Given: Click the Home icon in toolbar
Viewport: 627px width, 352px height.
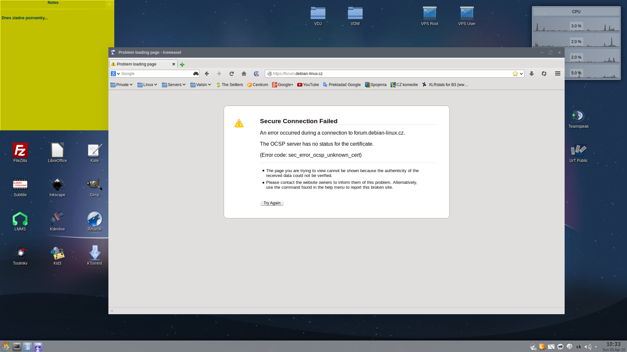Looking at the screenshot, I should pyautogui.click(x=244, y=74).
